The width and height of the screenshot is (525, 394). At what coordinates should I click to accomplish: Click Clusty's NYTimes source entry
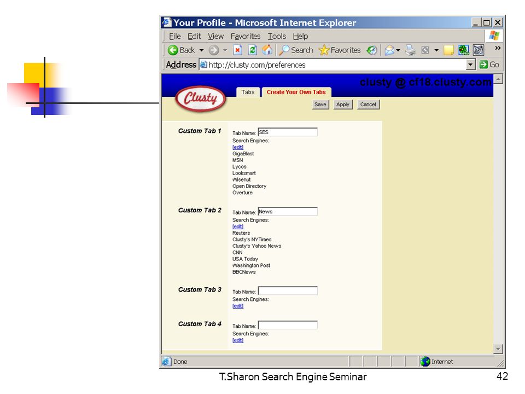pos(252,239)
